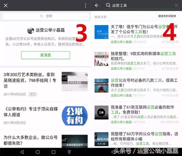Open result 独家整理：9款实用的新媒体运营工具
The height and width of the screenshot is (156, 182).
(143, 56)
